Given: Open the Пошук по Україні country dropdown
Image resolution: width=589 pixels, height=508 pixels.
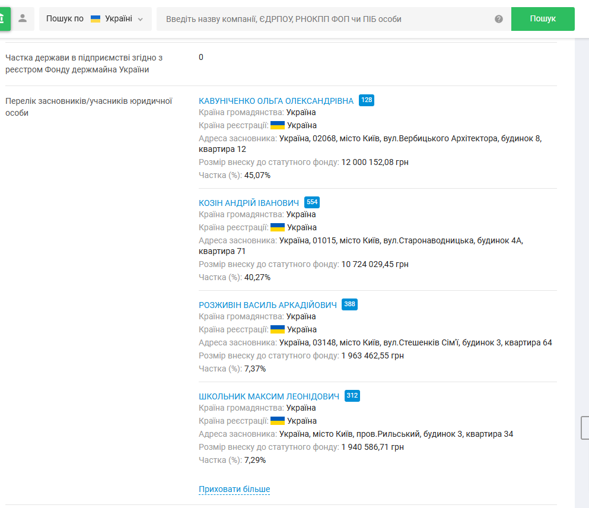Looking at the screenshot, I should [95, 19].
